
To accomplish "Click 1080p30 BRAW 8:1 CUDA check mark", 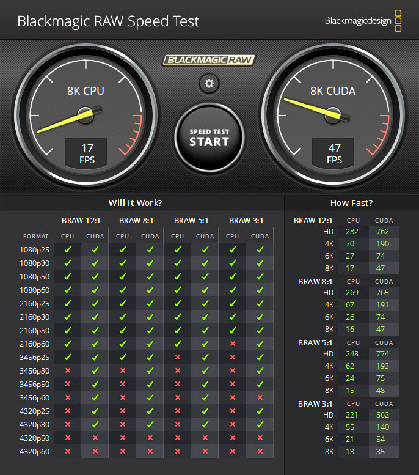I will (150, 263).
